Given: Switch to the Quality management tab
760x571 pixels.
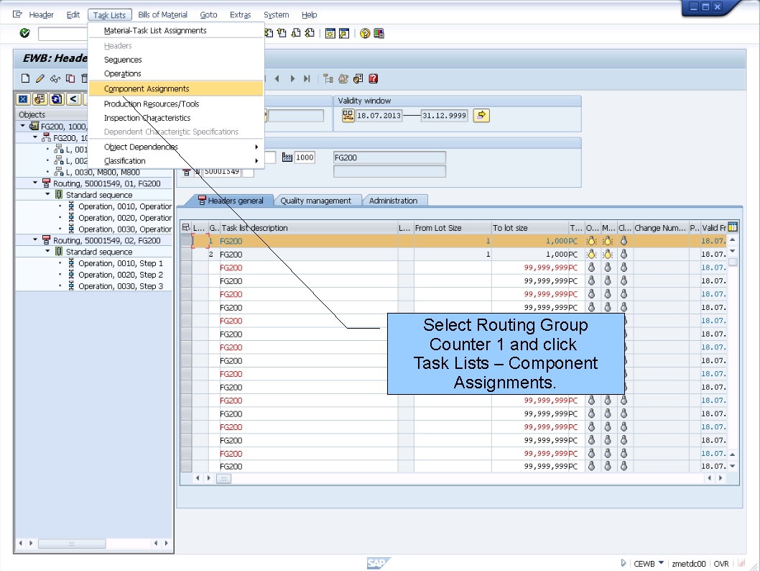Looking at the screenshot, I should click(x=318, y=201).
